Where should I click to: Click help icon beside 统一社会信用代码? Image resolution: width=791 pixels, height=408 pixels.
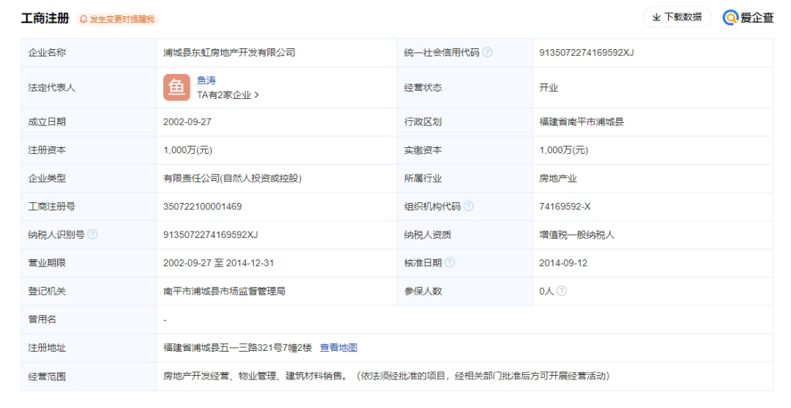pos(487,53)
